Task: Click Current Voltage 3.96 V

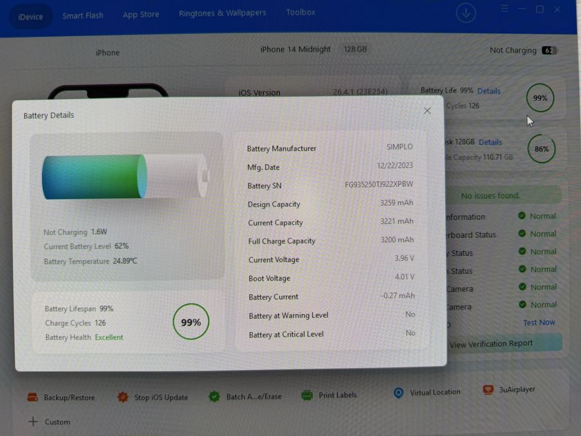Action: [x=404, y=258]
